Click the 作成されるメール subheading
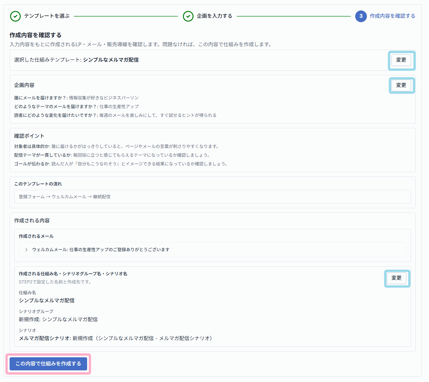This screenshot has height=382, width=429. pos(36,236)
